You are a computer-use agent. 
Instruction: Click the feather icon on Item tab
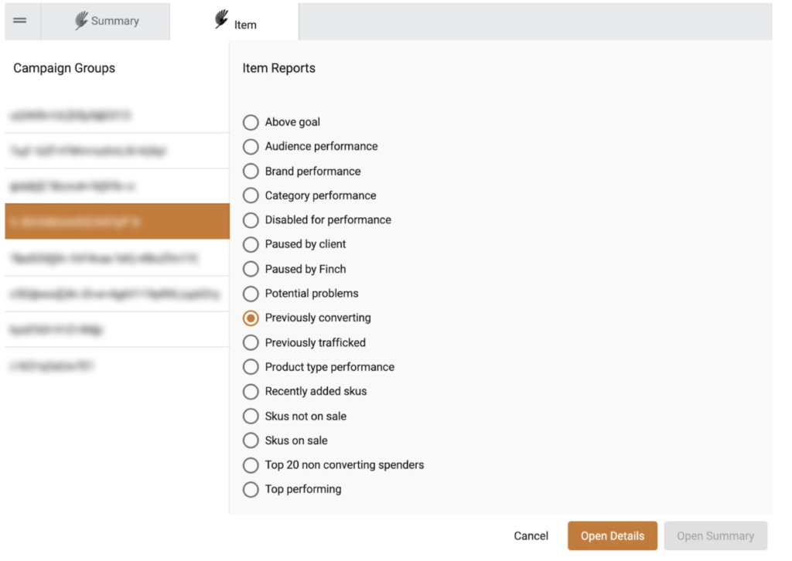pyautogui.click(x=222, y=21)
